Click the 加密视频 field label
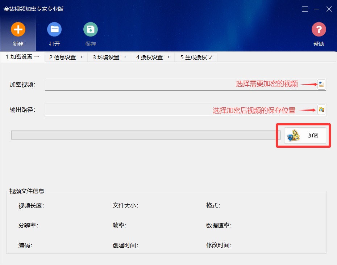The image size is (337, 265). [x=22, y=85]
